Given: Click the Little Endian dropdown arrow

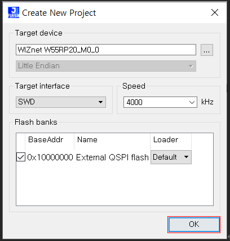Looking at the screenshot, I should pos(191,66).
